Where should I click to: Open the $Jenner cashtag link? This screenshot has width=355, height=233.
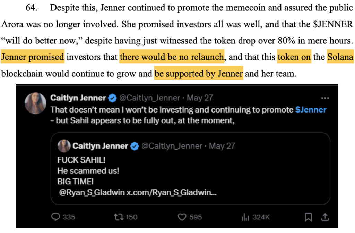tap(311, 110)
